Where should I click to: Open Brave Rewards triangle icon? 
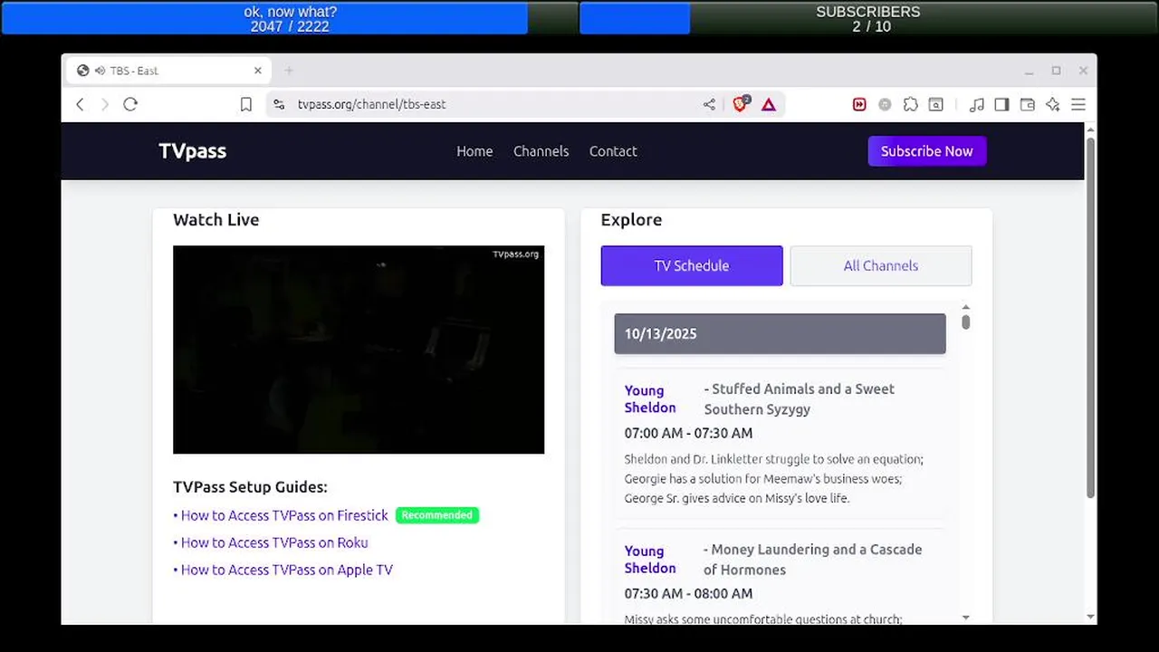769,104
